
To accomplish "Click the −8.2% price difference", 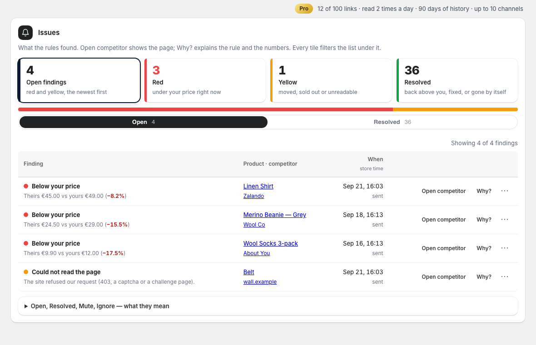I will [x=115, y=196].
